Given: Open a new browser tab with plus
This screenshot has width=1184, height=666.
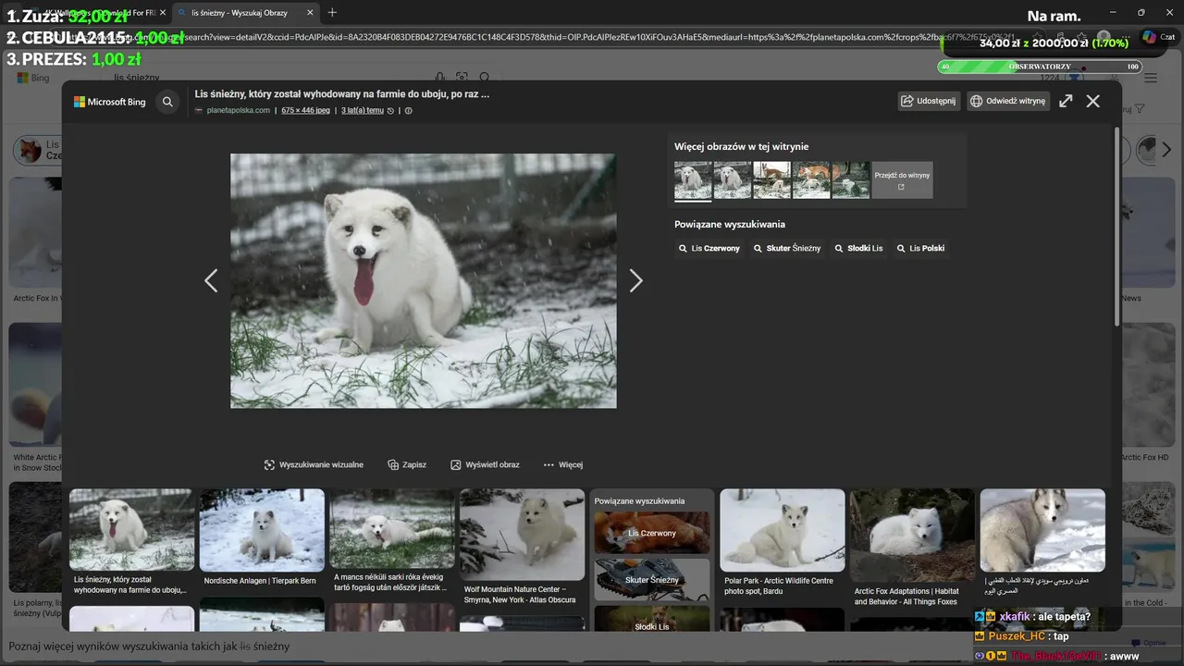Looking at the screenshot, I should (x=332, y=13).
